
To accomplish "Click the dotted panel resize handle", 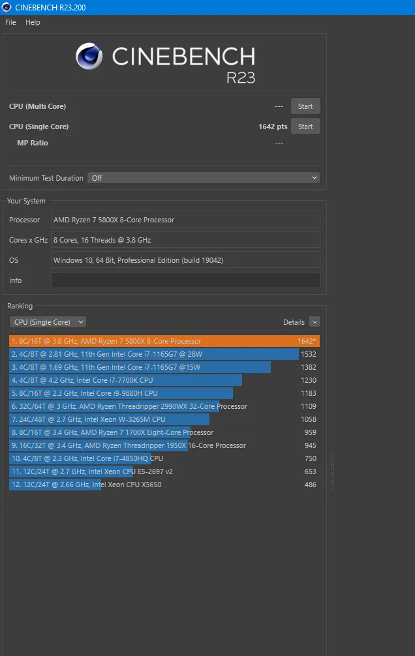I will click(332, 471).
